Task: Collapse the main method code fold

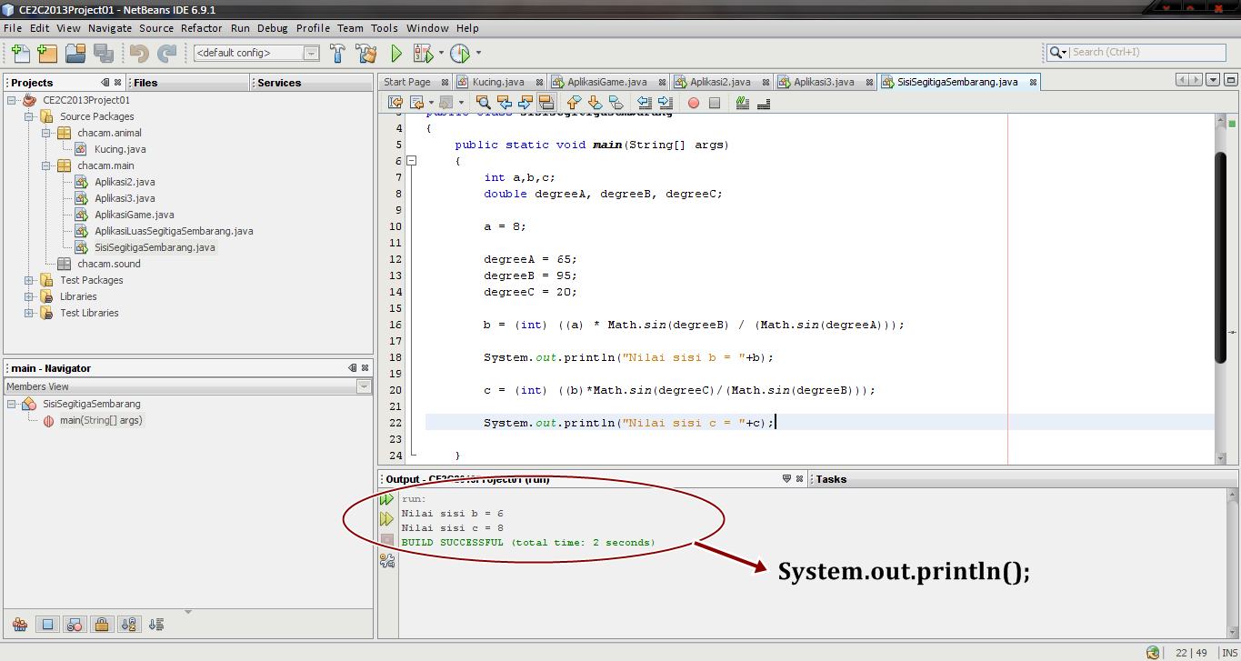Action: point(412,161)
